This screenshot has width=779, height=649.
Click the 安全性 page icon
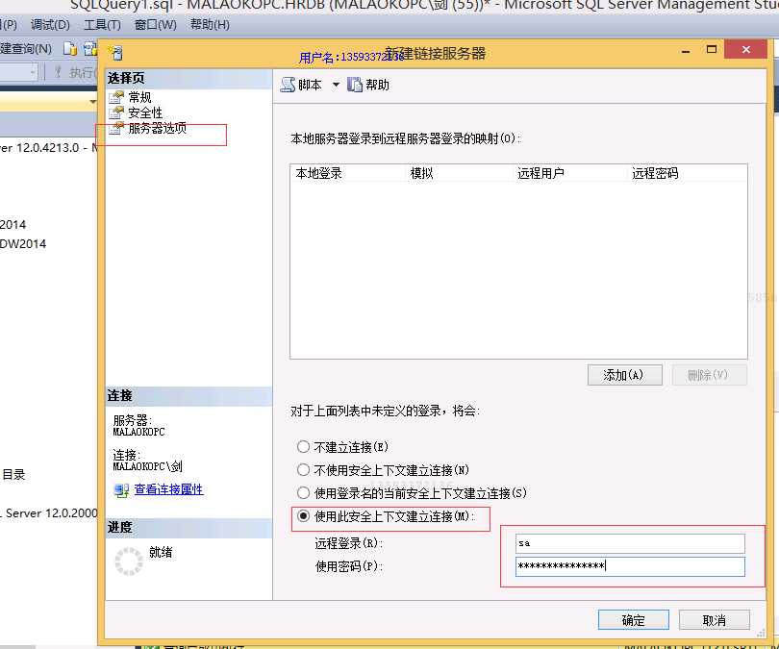(x=116, y=112)
